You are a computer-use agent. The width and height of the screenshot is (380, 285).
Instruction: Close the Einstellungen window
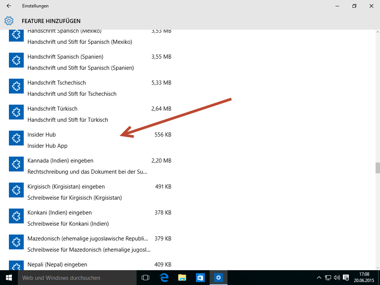point(371,6)
